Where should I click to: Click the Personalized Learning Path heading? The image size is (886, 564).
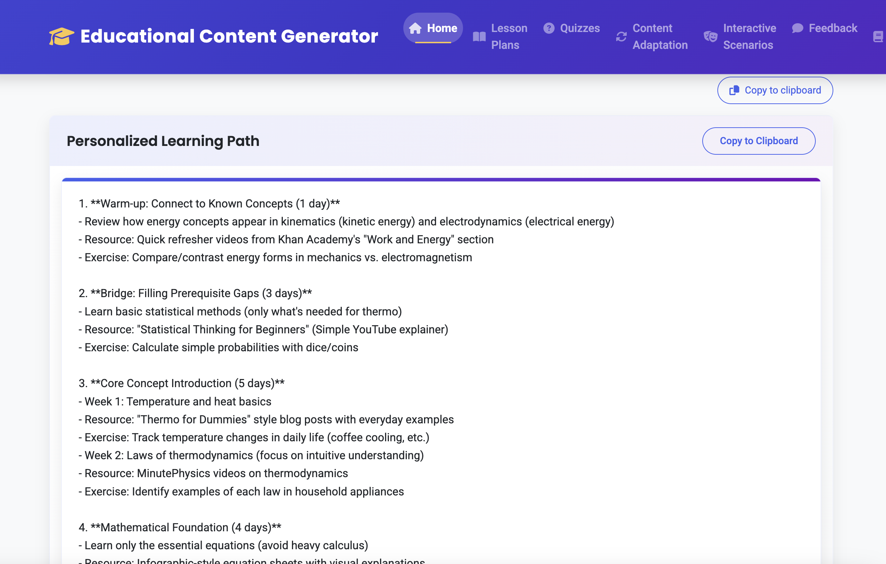163,141
